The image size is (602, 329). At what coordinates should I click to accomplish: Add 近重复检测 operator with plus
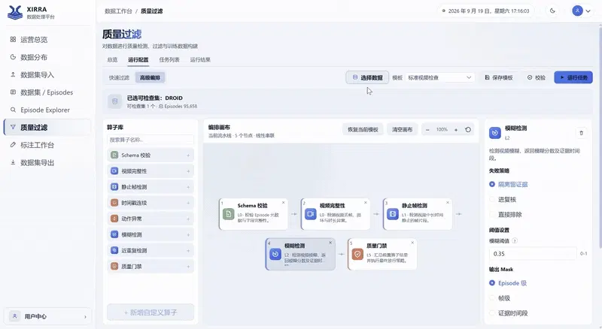188,250
